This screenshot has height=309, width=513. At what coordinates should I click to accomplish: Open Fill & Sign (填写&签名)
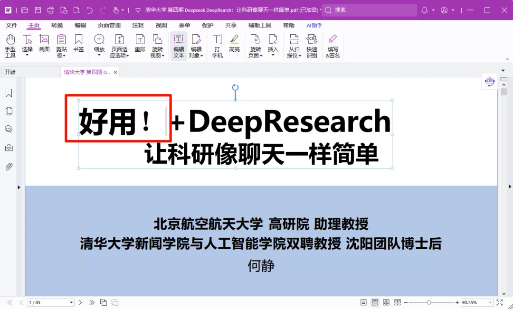click(332, 46)
